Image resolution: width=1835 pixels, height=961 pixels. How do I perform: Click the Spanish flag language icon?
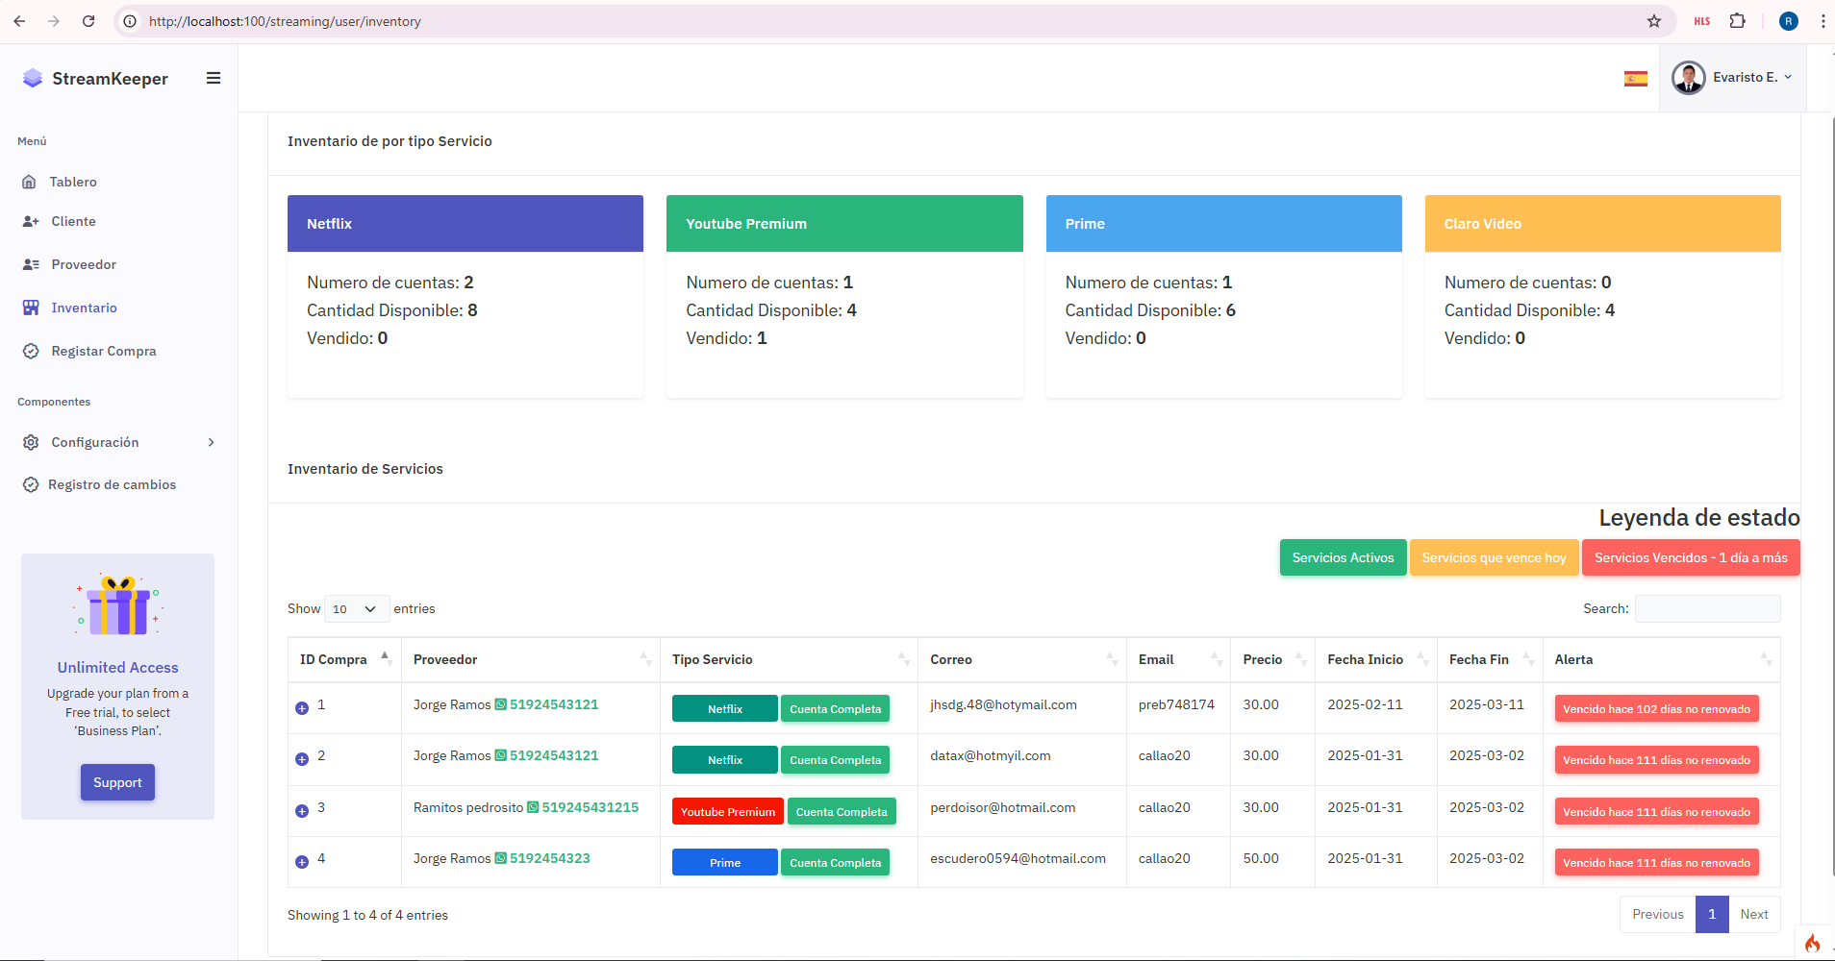point(1635,79)
